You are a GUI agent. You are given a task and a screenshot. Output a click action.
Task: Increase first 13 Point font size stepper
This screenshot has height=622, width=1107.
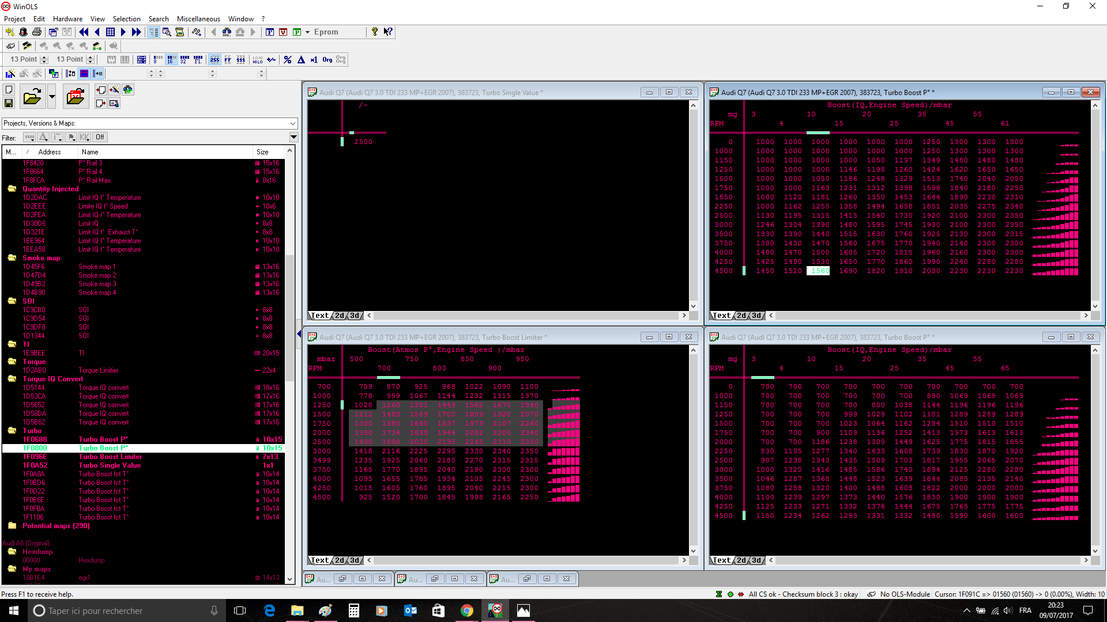pyautogui.click(x=44, y=57)
